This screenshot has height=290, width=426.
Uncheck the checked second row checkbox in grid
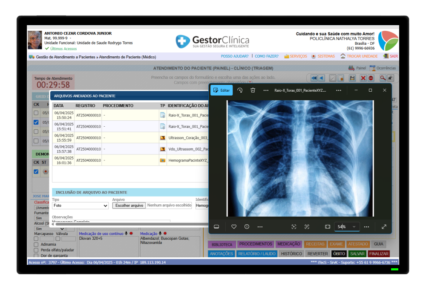pos(36,122)
